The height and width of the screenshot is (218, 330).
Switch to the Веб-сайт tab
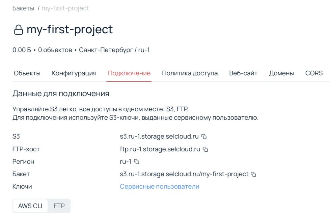pos(243,73)
